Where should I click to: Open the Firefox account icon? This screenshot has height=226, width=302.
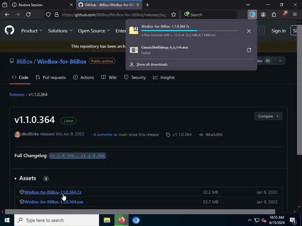[x=263, y=15]
